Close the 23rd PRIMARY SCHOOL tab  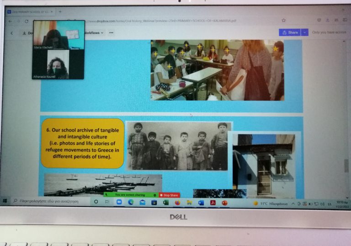pos(52,11)
